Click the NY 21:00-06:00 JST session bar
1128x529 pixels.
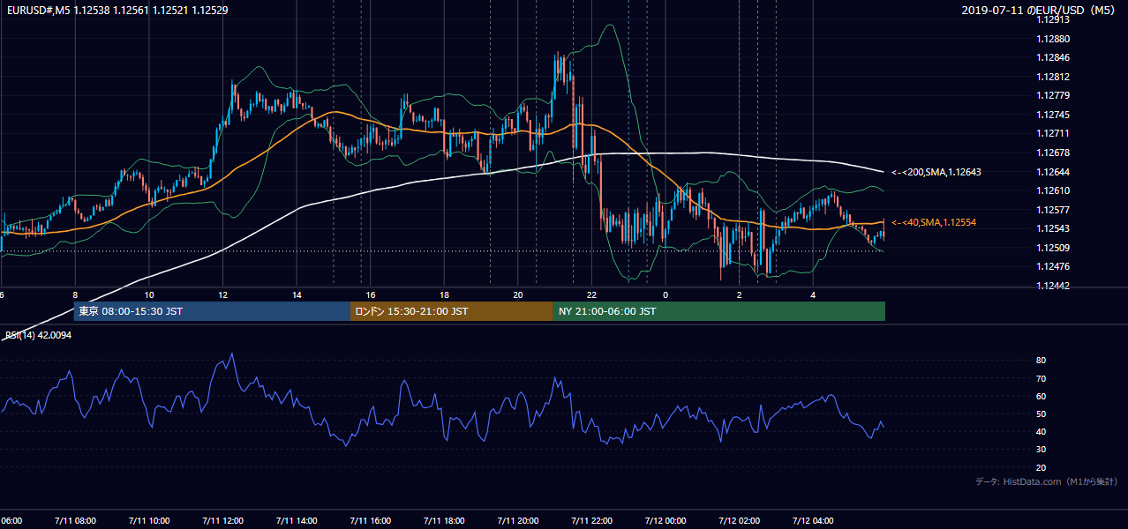719,311
